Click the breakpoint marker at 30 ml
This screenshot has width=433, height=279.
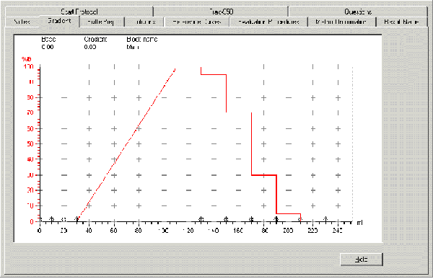tap(76, 220)
